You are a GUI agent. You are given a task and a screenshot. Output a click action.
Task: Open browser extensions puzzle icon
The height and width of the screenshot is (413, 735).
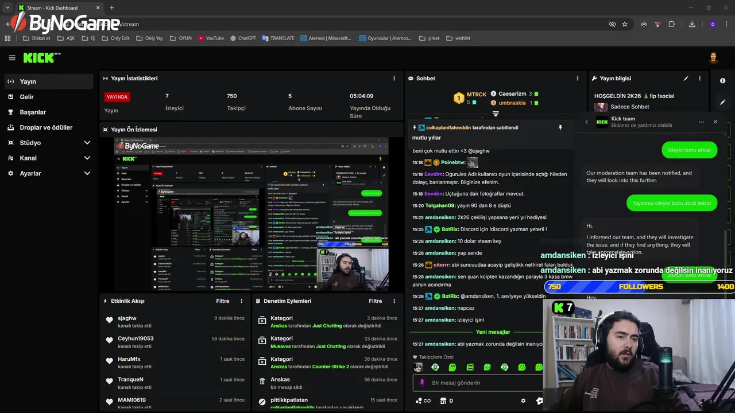(x=672, y=24)
